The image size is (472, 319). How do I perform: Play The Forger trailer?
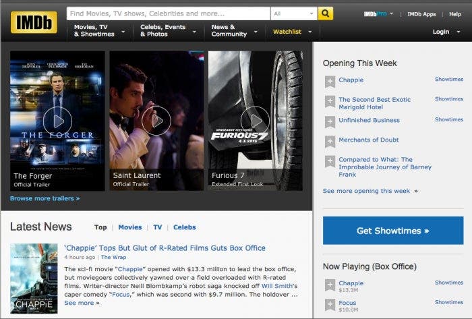point(57,121)
